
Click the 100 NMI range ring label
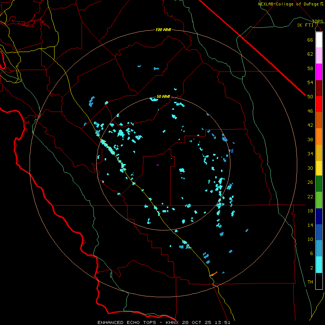pyautogui.click(x=163, y=30)
